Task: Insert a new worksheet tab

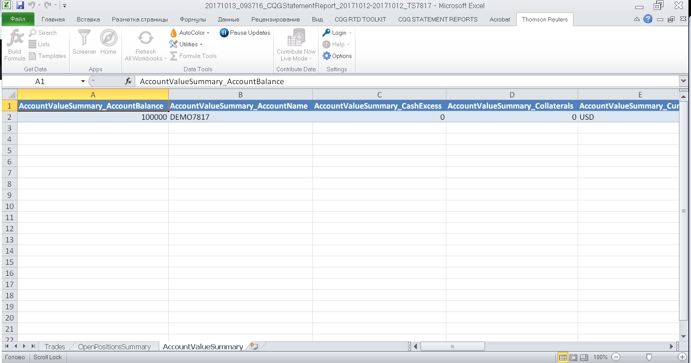Action: [255, 346]
